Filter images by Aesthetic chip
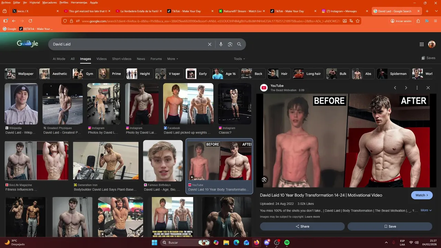Image resolution: width=441 pixels, height=248 pixels. point(55,74)
